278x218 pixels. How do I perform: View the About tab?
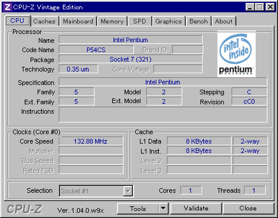pyautogui.click(x=224, y=21)
